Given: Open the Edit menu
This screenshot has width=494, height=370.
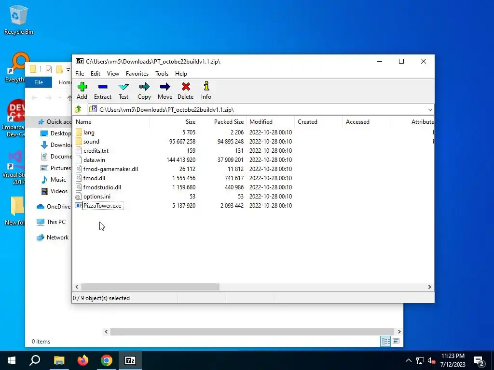Looking at the screenshot, I should [96, 74].
